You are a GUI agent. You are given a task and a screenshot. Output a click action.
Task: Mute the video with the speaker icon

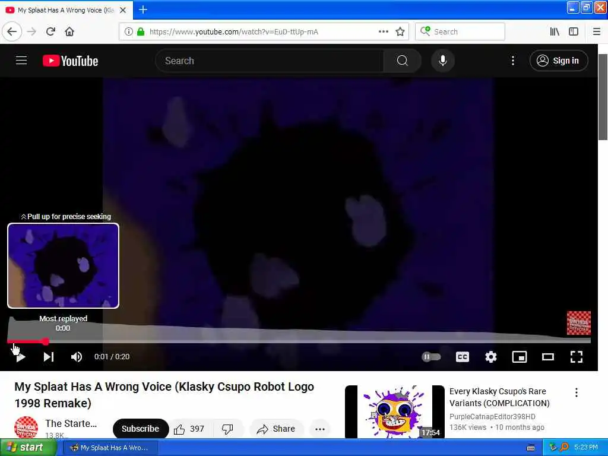(77, 357)
